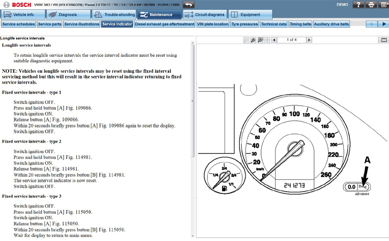Click the text panel scrollbar thumb

[193, 101]
